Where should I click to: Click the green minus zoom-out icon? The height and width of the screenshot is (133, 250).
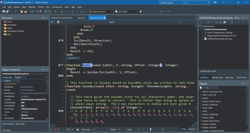(143, 129)
